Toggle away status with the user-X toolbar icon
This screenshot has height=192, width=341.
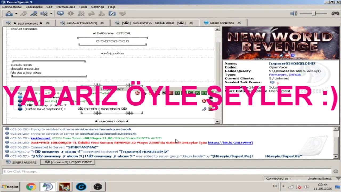[x=34, y=14]
